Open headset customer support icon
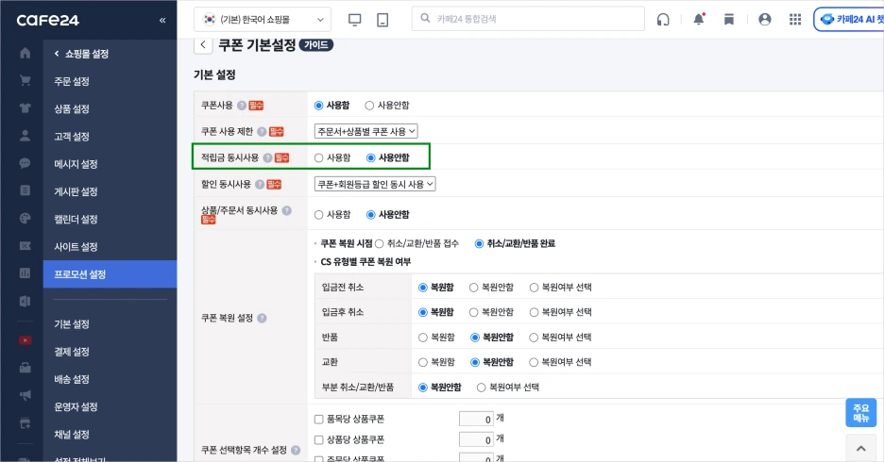This screenshot has height=462, width=884. click(x=663, y=20)
